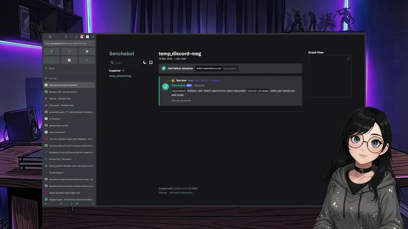Switch to Introduction | Senchabot tab
408x229 pixels.
(x=69, y=159)
